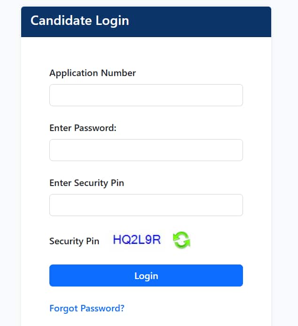
Task: Place cursor in the first text field
Action: click(x=146, y=95)
